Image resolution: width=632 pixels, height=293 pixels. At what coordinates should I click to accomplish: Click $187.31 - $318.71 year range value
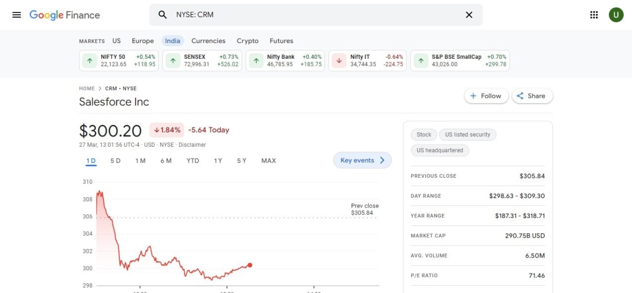[x=520, y=216]
